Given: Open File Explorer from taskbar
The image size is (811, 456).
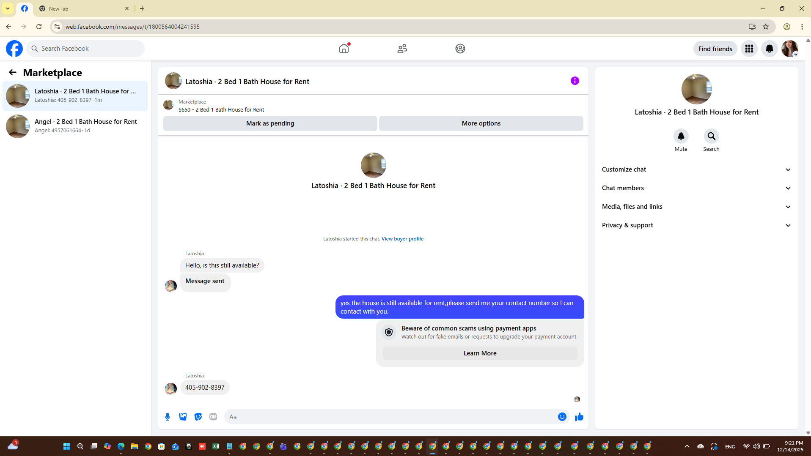Looking at the screenshot, I should pyautogui.click(x=134, y=446).
